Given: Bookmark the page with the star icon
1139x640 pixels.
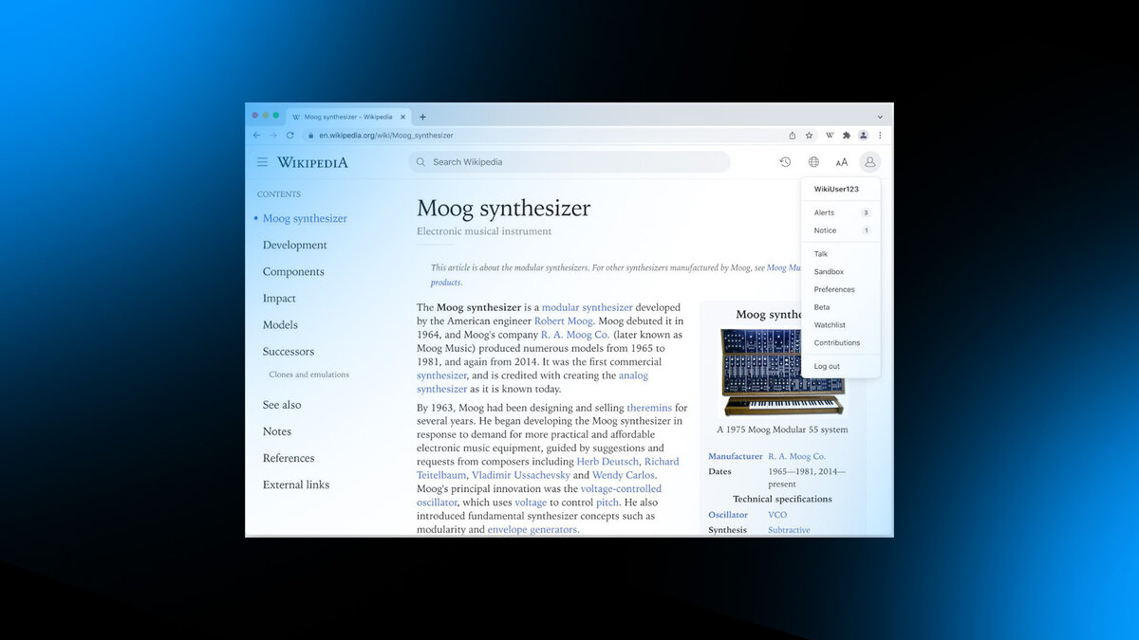Looking at the screenshot, I should point(810,136).
